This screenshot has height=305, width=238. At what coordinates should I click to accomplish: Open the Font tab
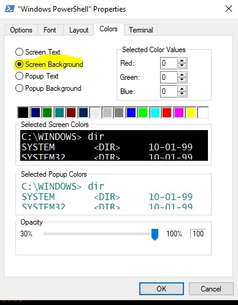(50, 30)
